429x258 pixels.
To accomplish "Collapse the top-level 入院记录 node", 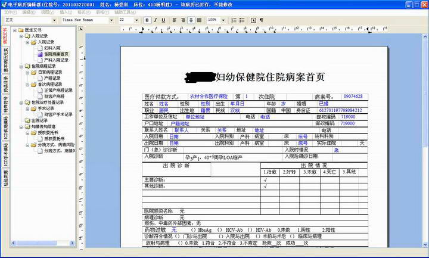I will pos(21,36).
